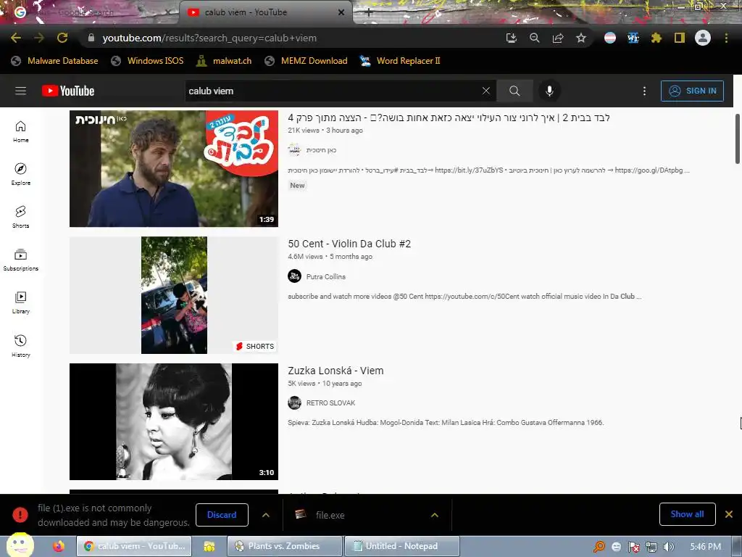Screen dimensions: 742x557
Task: Click the browser forward arrow
Action: coord(39,38)
